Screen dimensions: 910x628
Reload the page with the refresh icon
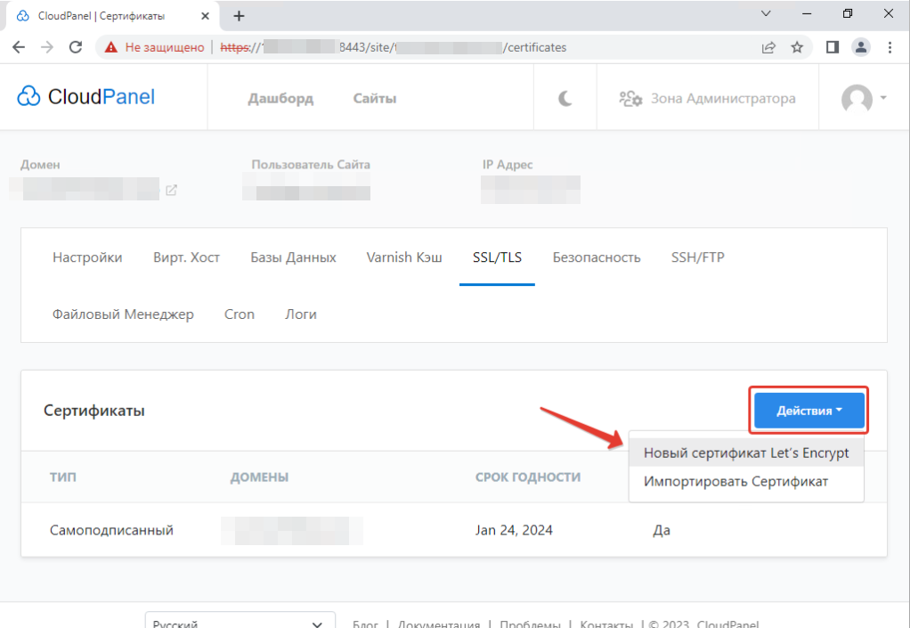coord(75,47)
